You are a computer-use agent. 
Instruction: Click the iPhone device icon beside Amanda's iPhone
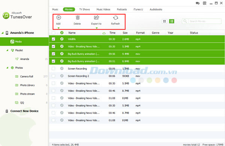tap(7, 33)
